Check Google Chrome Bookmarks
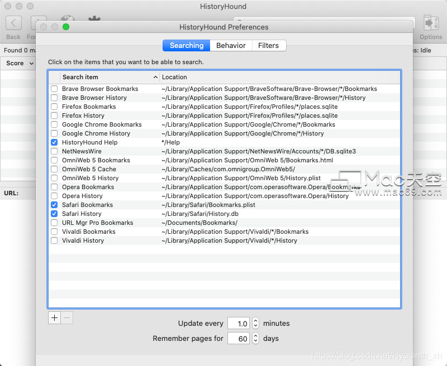This screenshot has width=447, height=366. 54,124
